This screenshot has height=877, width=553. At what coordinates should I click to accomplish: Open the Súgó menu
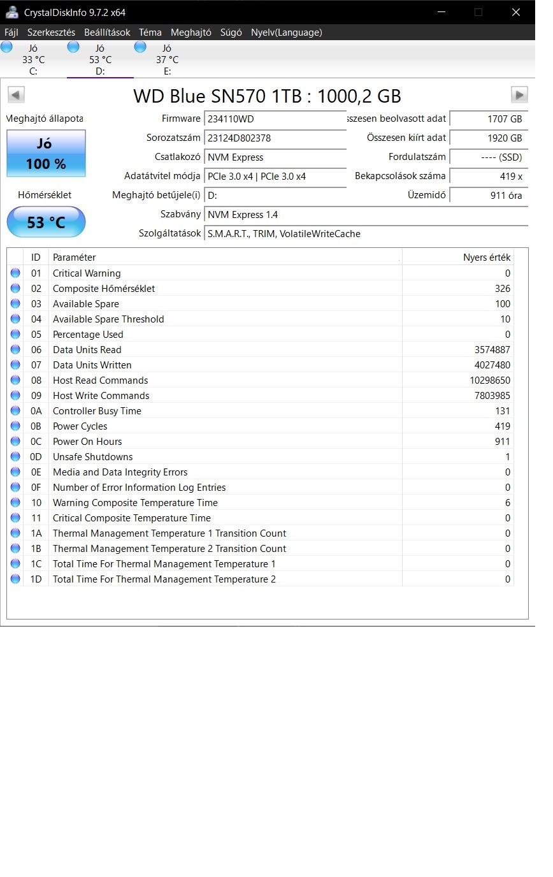[x=231, y=32]
